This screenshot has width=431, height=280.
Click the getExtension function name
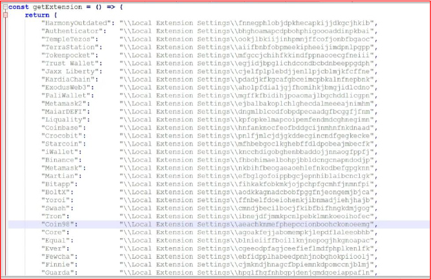[58, 7]
